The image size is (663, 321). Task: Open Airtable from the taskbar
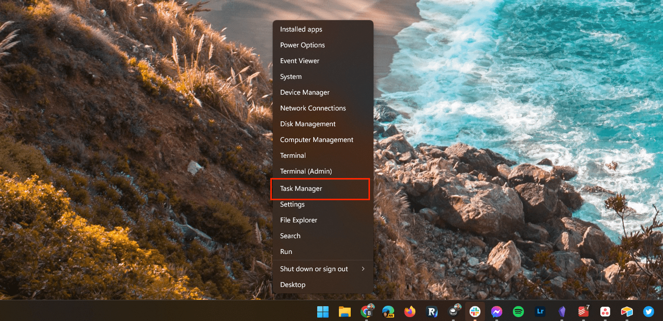tap(626, 312)
